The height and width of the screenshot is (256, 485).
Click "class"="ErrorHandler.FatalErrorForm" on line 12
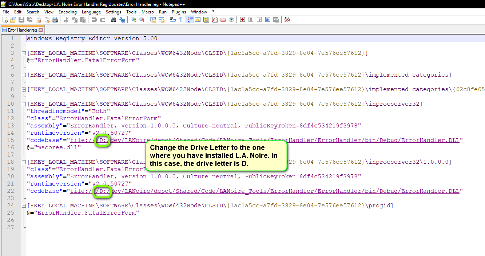94,118
